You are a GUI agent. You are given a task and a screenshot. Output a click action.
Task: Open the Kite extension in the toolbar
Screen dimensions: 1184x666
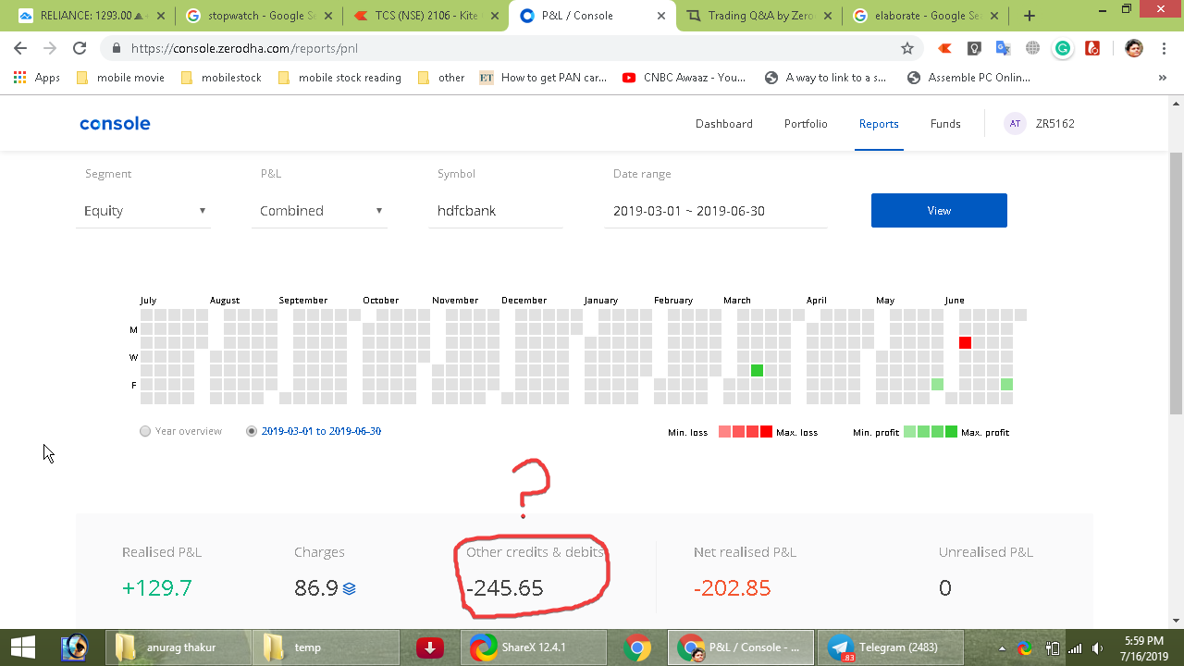[x=944, y=48]
